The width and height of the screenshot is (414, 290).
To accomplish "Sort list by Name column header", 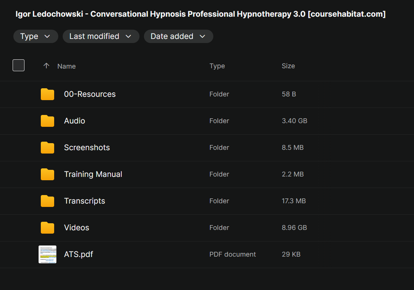I will [x=66, y=66].
